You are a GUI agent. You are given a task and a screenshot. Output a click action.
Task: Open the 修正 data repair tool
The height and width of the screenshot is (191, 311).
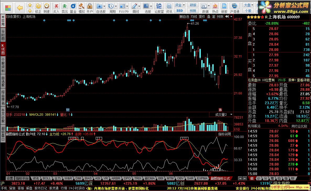[x=38, y=8]
